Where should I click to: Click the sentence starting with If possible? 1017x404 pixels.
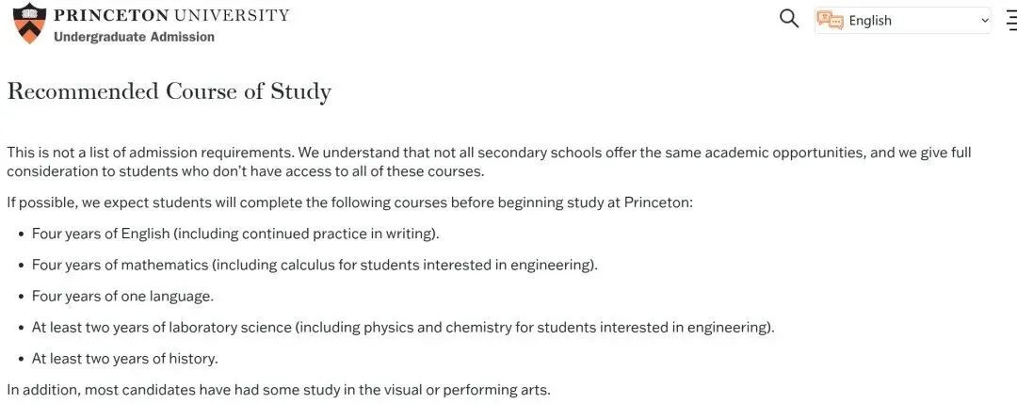(350, 202)
